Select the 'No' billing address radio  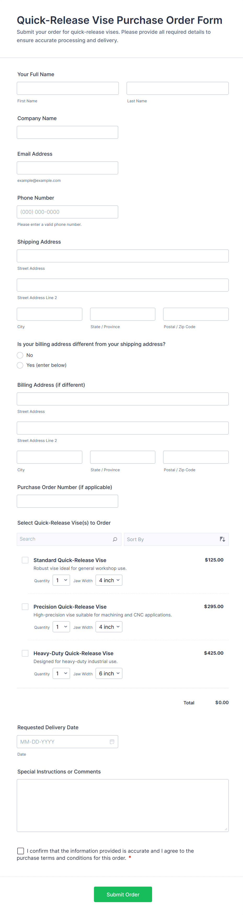pos(20,355)
